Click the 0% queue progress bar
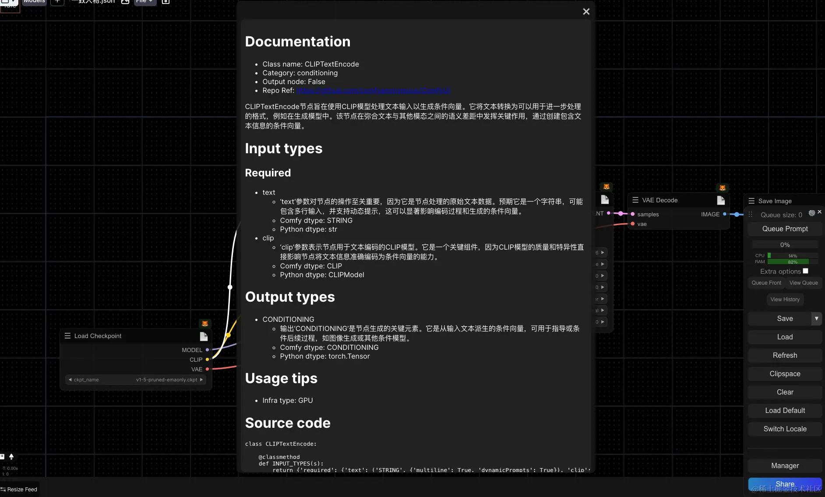 pos(785,245)
